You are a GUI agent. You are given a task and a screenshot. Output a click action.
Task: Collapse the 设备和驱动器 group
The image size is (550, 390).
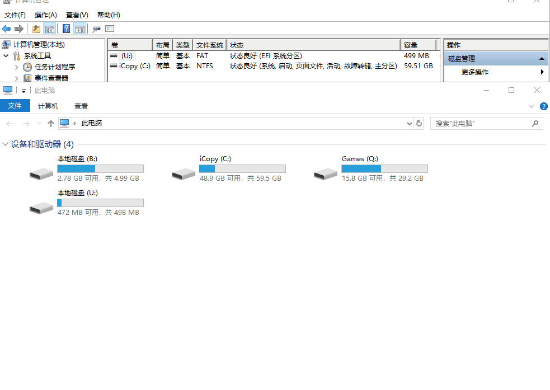[6, 144]
